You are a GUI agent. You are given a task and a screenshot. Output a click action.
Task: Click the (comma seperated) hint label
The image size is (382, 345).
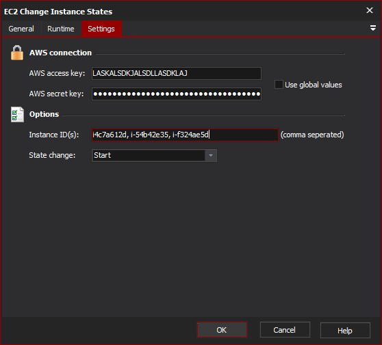pos(312,135)
